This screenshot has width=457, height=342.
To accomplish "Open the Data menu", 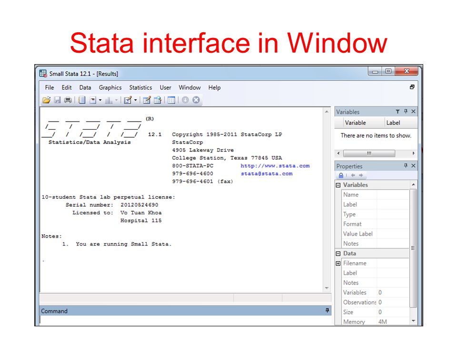I will point(85,87).
